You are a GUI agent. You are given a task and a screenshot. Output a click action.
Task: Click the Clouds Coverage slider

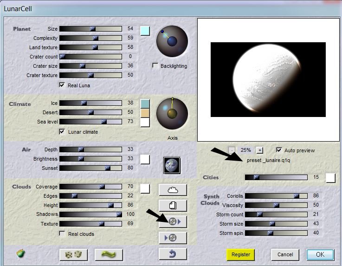click(91, 187)
